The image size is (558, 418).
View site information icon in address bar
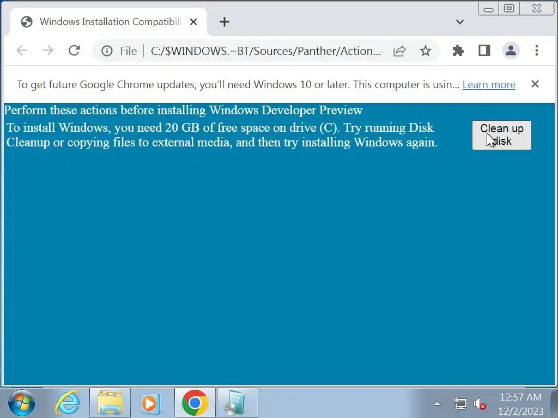tap(107, 51)
